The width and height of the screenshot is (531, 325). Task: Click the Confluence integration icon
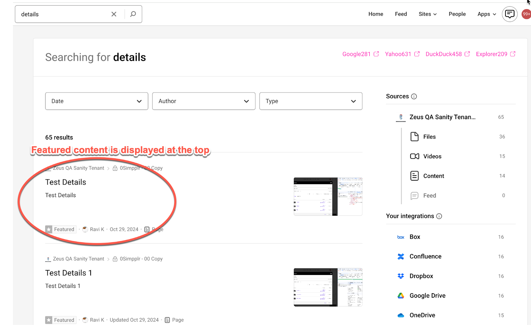pos(401,256)
